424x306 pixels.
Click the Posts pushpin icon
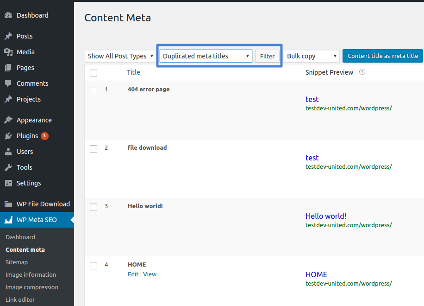point(8,36)
